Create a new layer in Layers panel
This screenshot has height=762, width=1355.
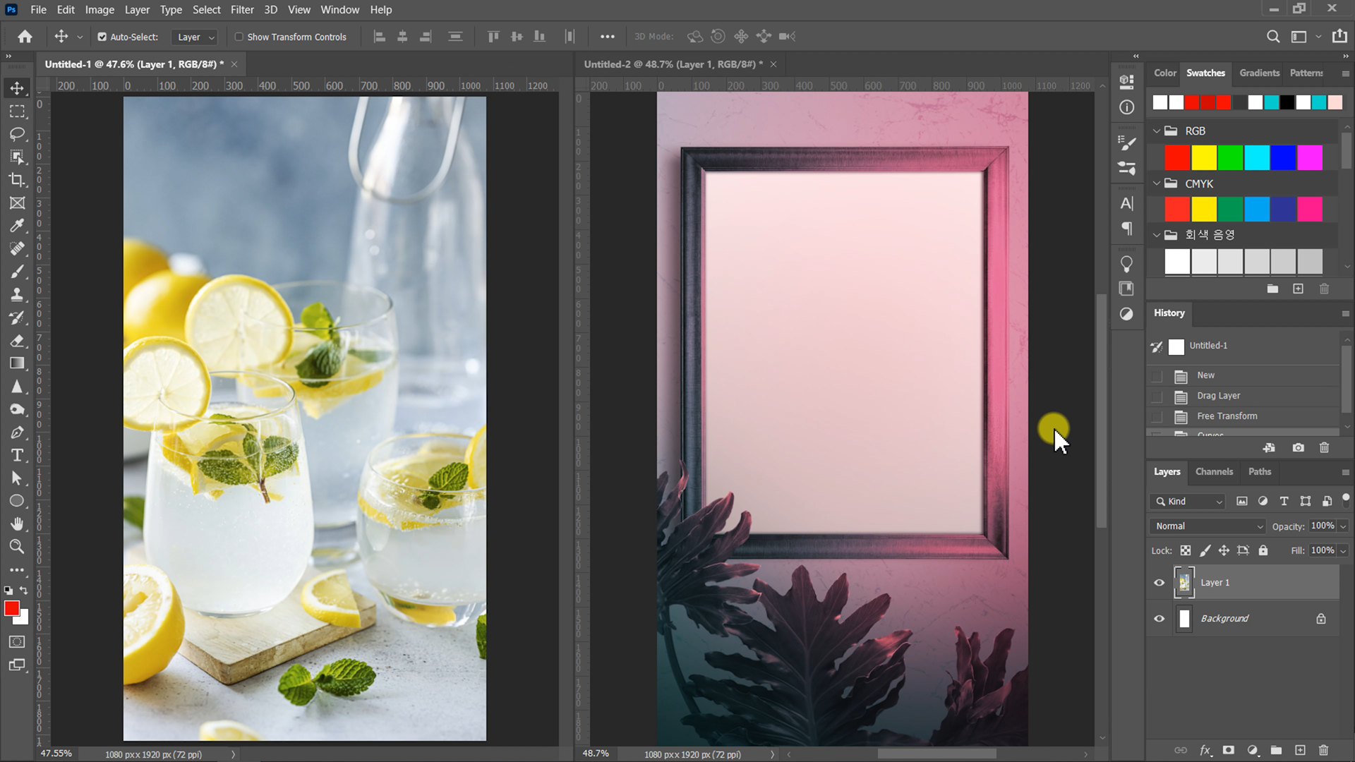coord(1300,750)
